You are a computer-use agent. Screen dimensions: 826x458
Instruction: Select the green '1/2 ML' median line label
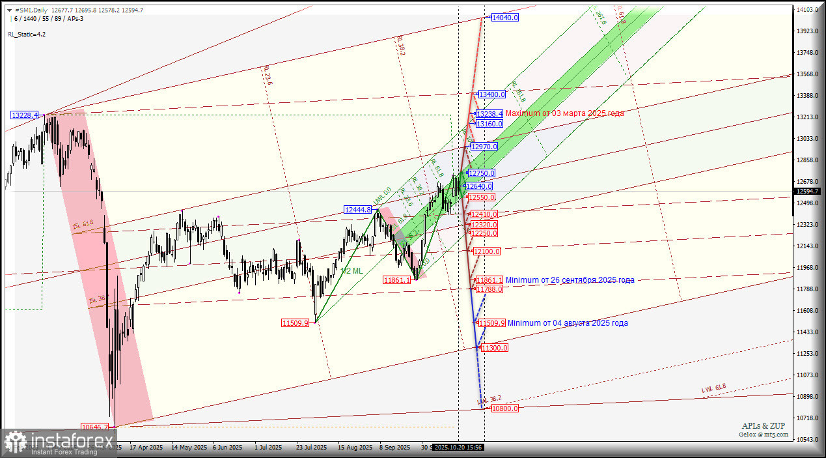click(x=351, y=270)
